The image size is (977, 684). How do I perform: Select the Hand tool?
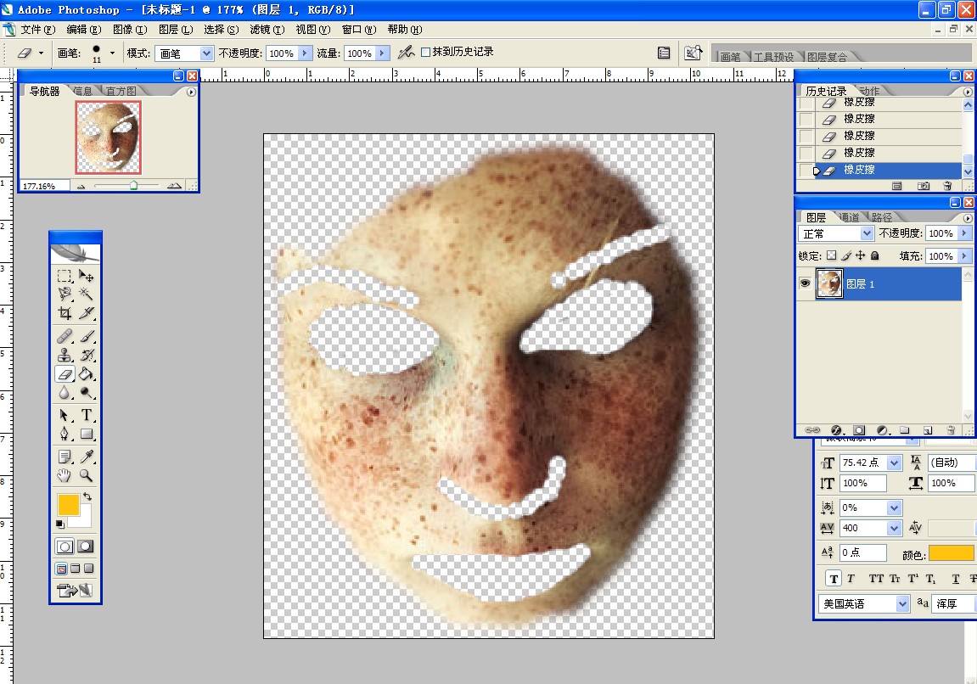tap(65, 476)
